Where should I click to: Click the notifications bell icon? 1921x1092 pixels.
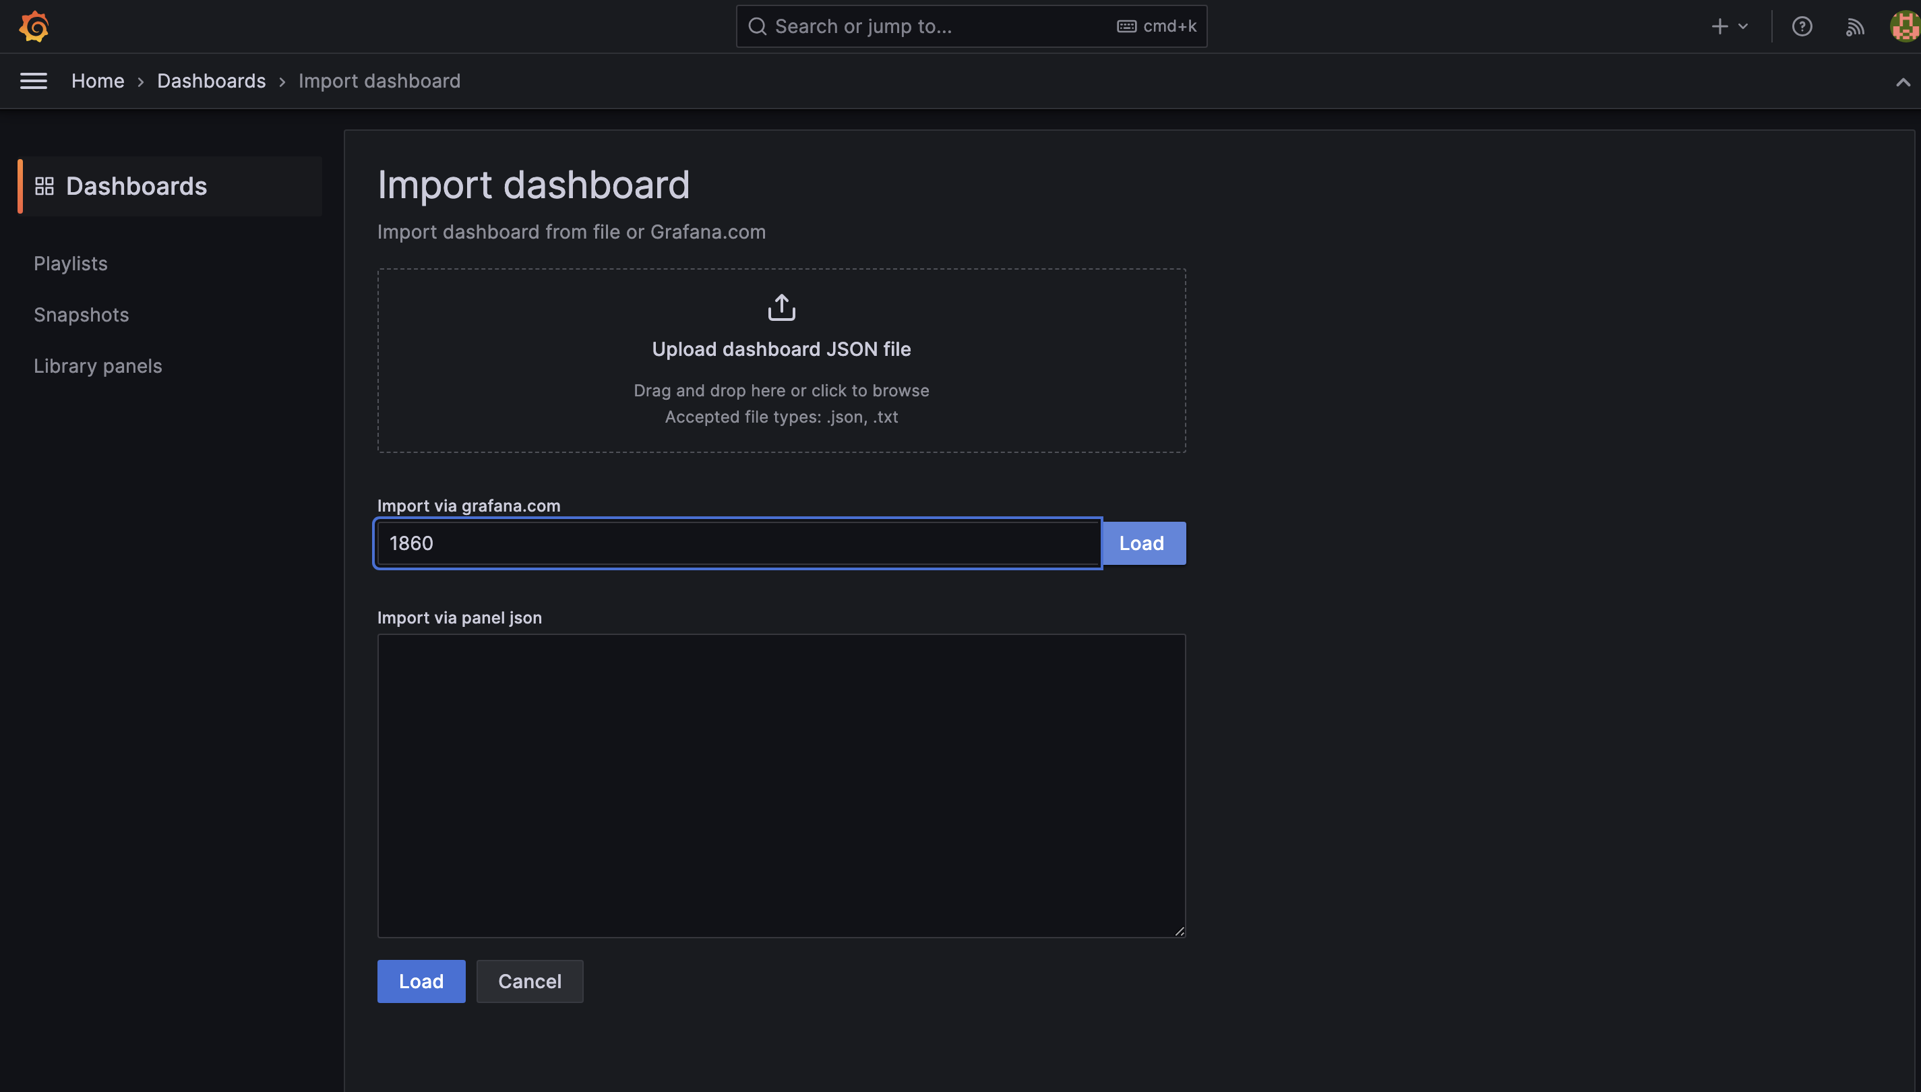click(x=1854, y=26)
